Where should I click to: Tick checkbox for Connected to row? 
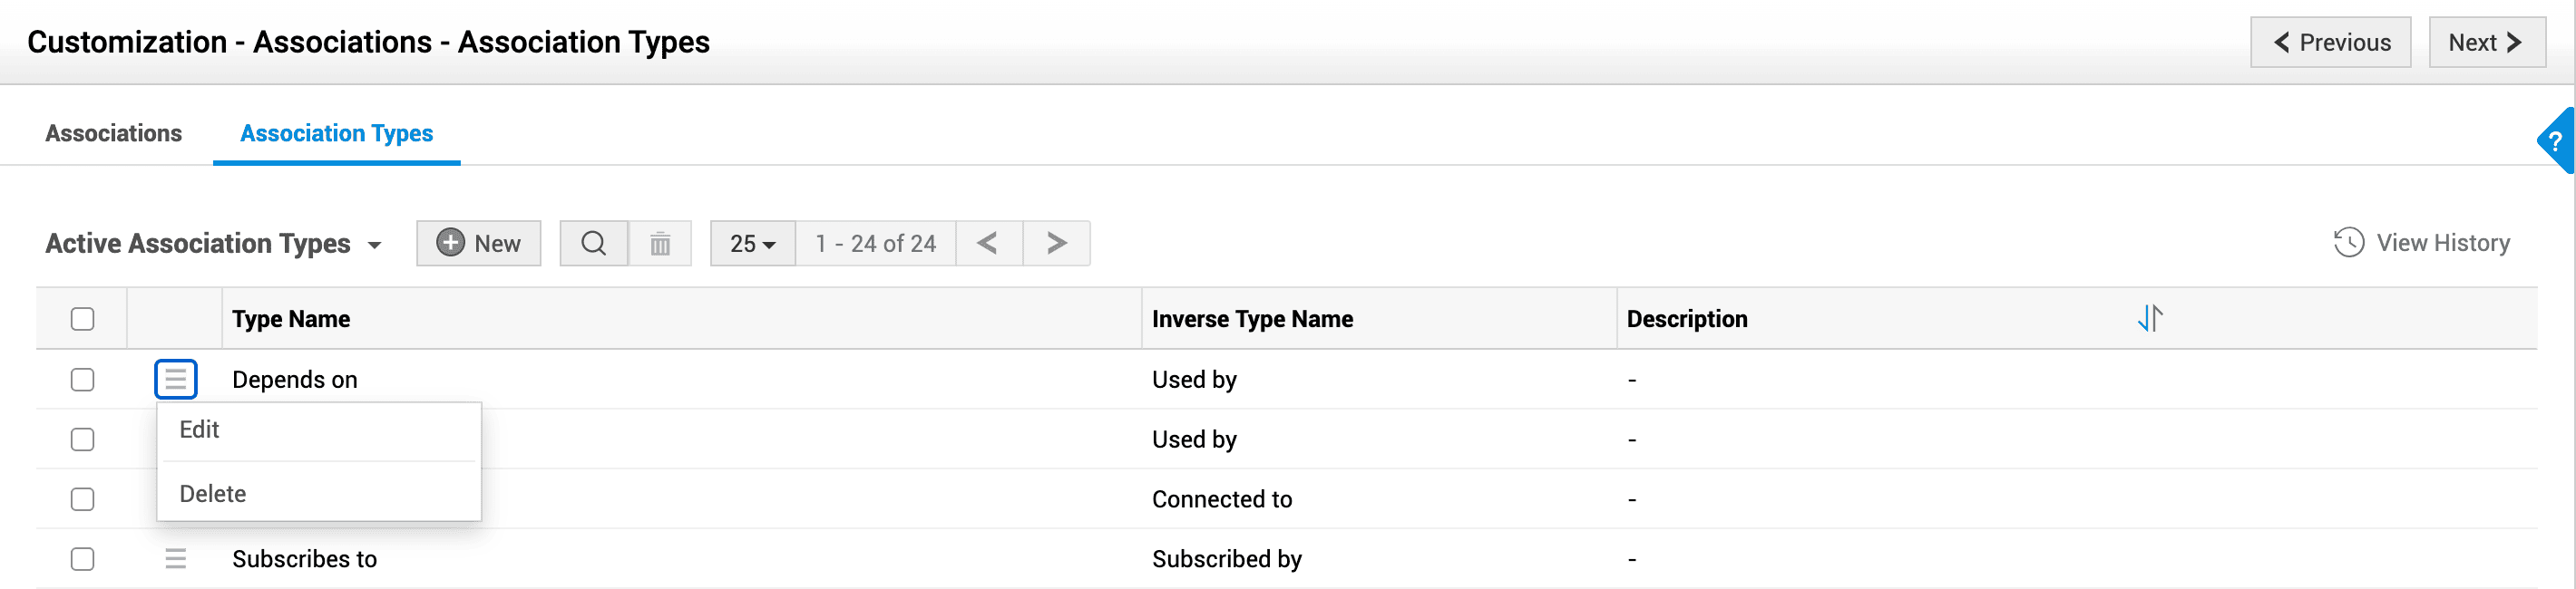point(83,499)
